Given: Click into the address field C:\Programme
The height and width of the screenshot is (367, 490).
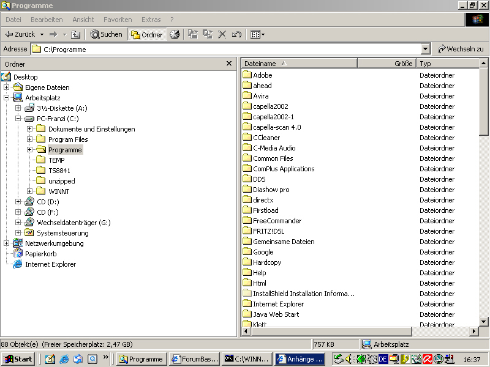Looking at the screenshot, I should 225,50.
